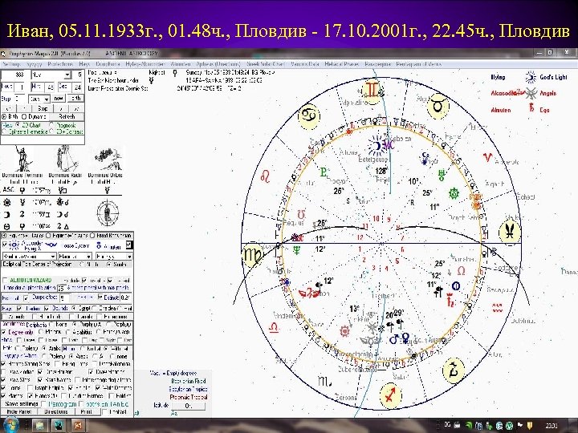Click the circular compass figure emblem
Image resolution: width=578 pixels, height=433 pixels.
click(108, 212)
